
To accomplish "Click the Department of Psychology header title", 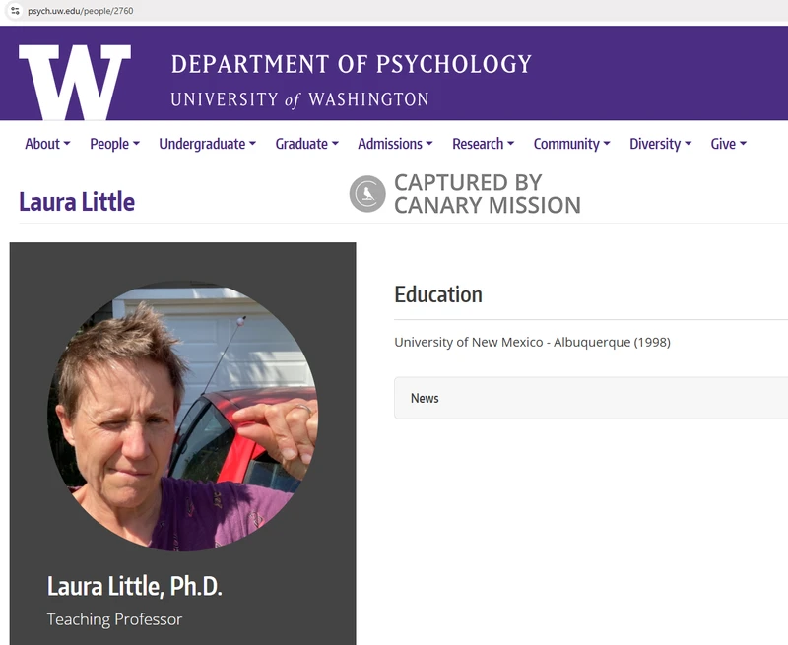I will [352, 64].
